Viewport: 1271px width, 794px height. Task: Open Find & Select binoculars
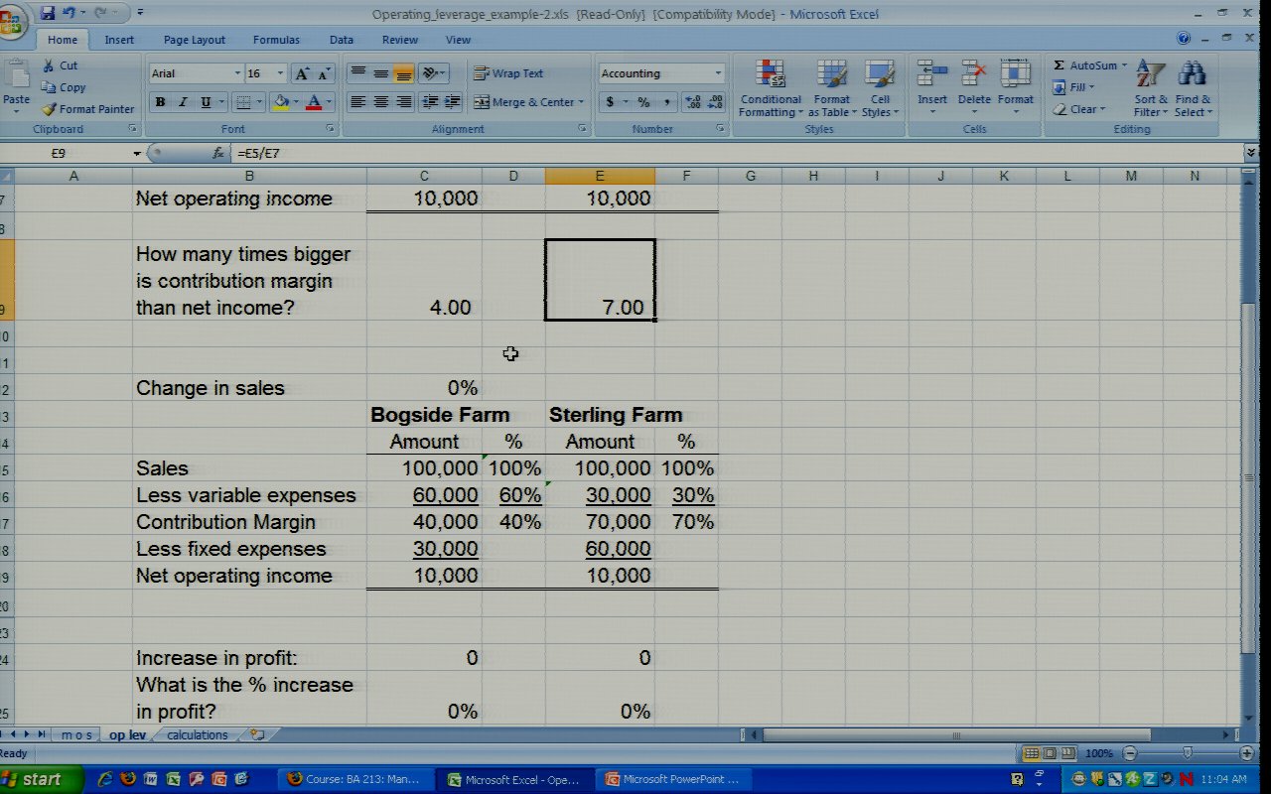click(1193, 88)
